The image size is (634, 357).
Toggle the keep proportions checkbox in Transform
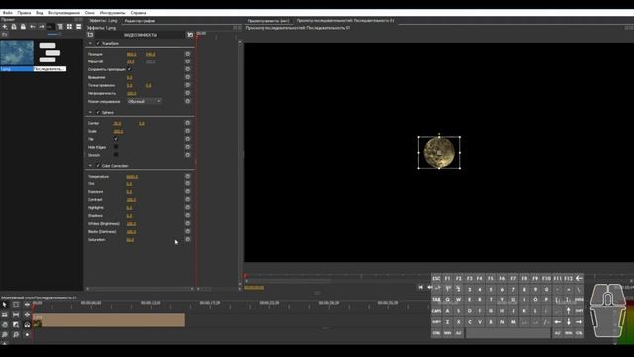click(x=130, y=69)
